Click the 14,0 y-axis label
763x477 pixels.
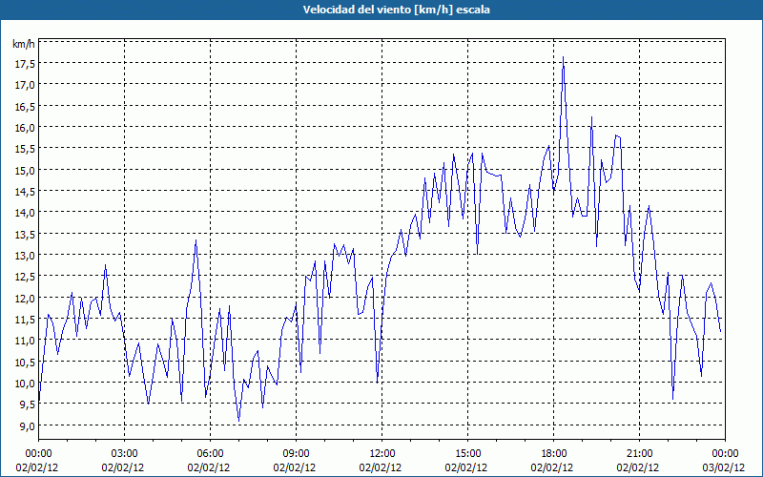pyautogui.click(x=26, y=212)
